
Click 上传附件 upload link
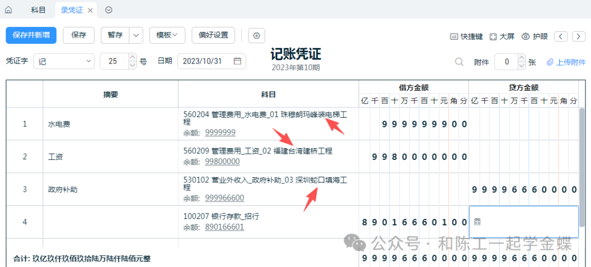coord(566,62)
